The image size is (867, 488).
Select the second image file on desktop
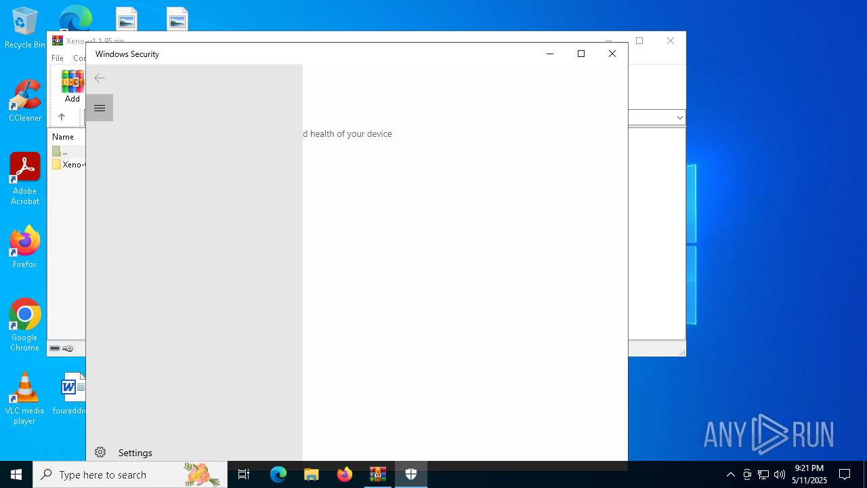(177, 18)
